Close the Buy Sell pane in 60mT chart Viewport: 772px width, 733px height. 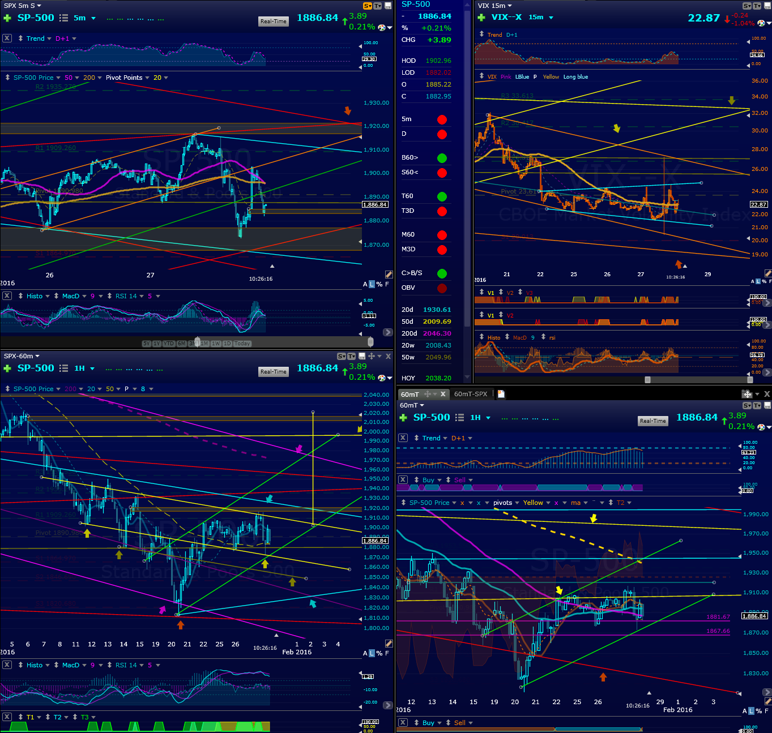point(403,480)
